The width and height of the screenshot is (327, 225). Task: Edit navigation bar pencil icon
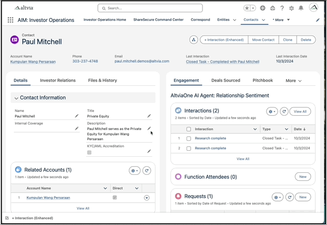[x=318, y=20]
